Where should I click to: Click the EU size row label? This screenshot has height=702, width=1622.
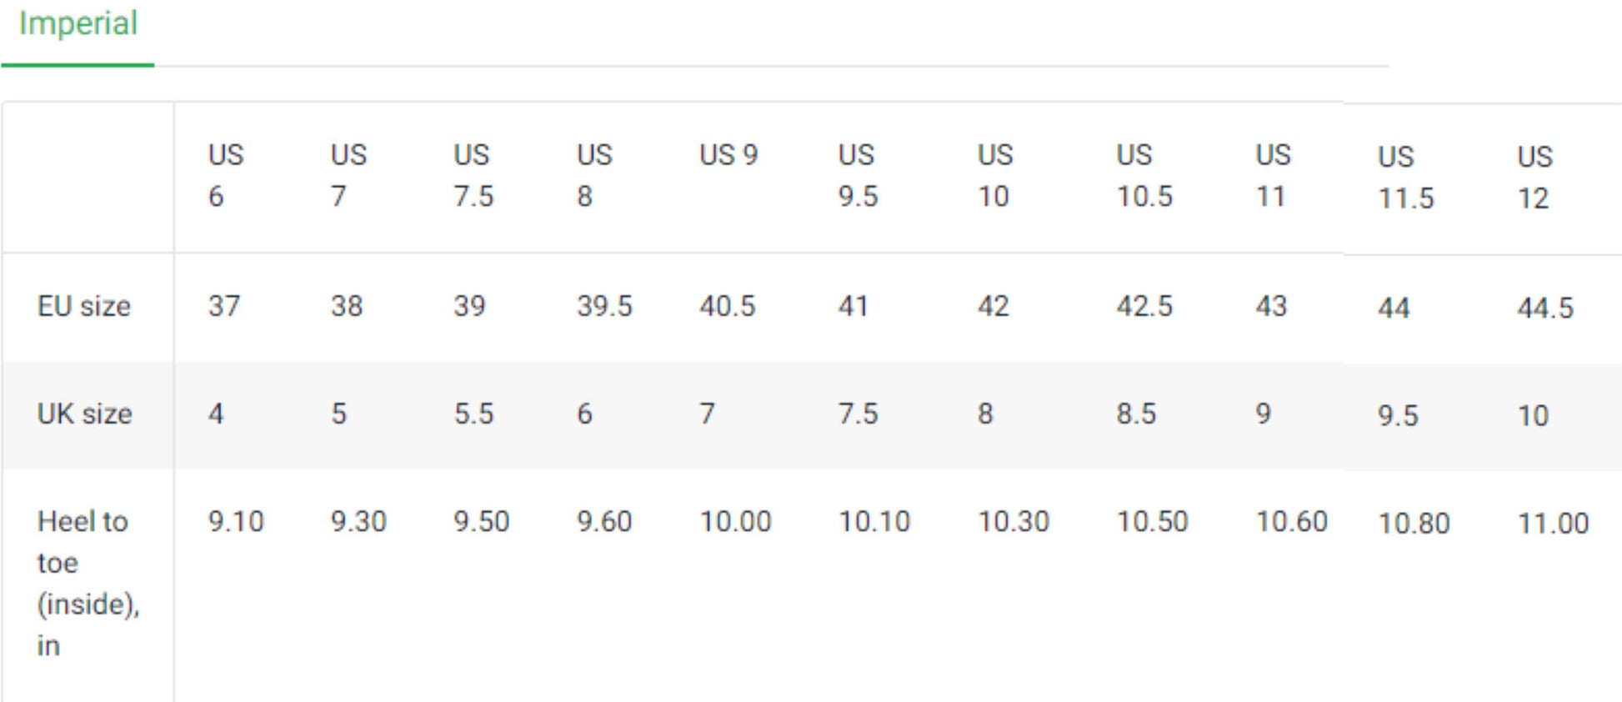coord(83,307)
